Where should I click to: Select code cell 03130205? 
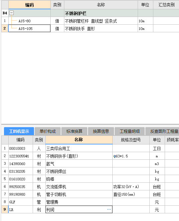coord(21,171)
